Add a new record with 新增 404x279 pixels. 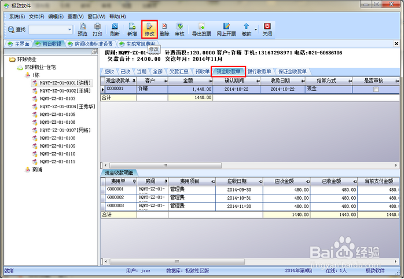[x=132, y=30]
